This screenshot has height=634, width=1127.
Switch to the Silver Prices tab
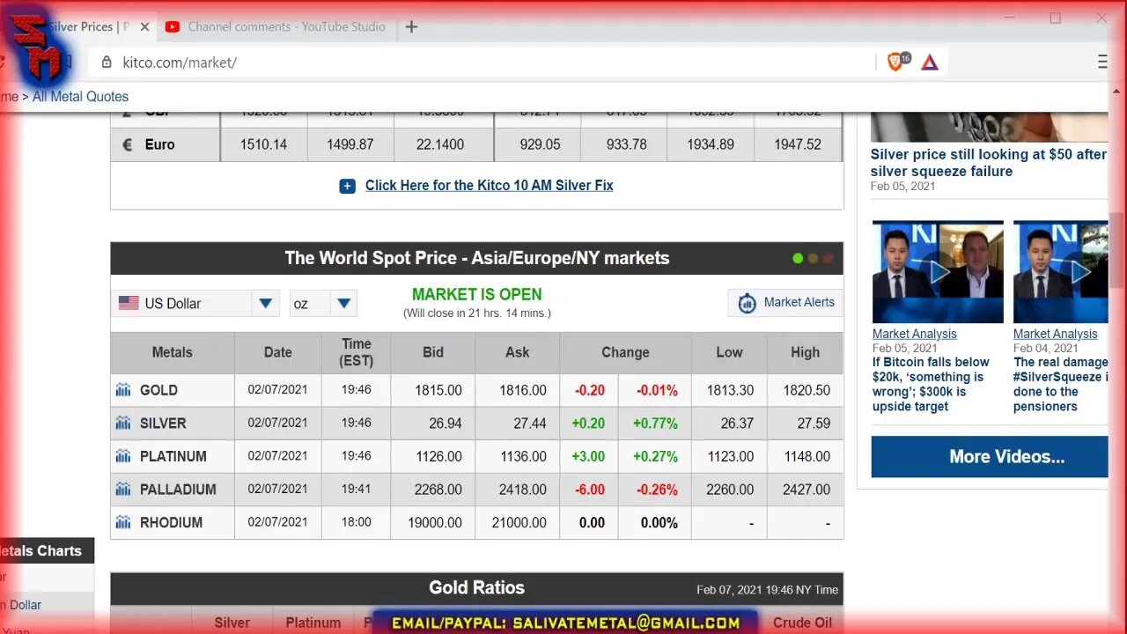coord(88,26)
